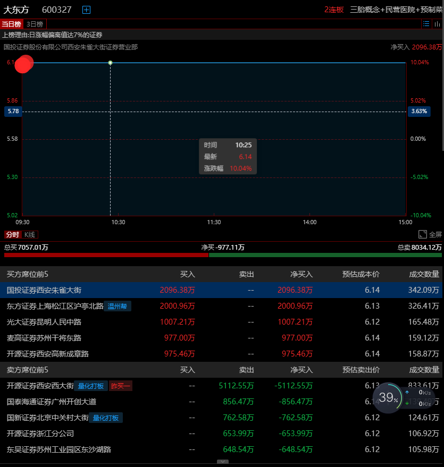Select the 麦高证券苏州干将东路 row
Viewport: 444px width, 467px height.
point(221,338)
